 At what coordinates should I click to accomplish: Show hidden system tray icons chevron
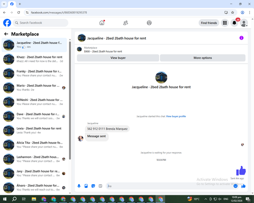point(206,199)
